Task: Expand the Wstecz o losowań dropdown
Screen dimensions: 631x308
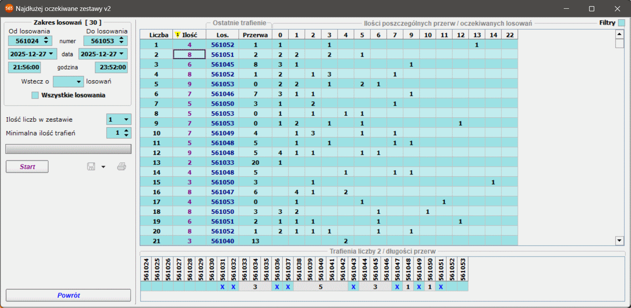Action: click(x=79, y=81)
